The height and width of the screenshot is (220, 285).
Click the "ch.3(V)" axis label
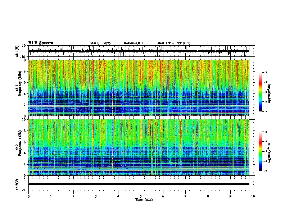(x=17, y=185)
